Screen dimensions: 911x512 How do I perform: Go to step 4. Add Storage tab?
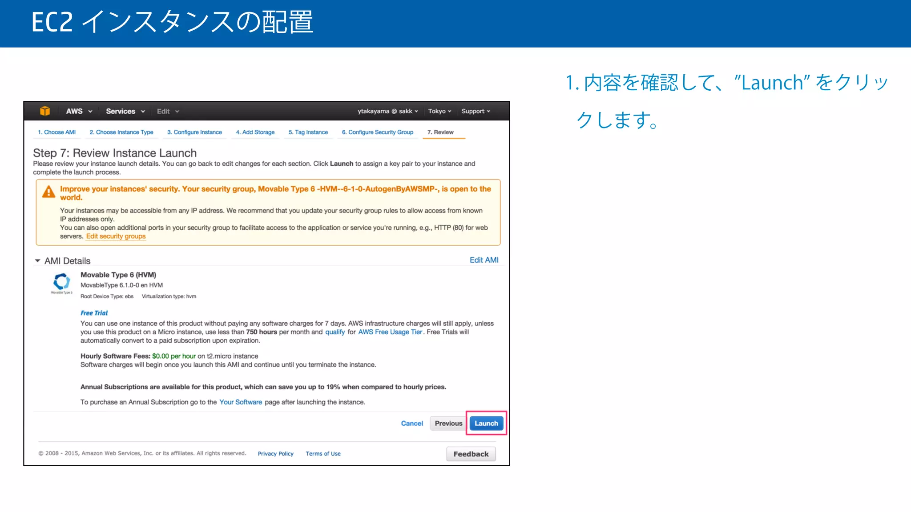point(255,132)
